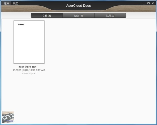Image resolution: width=157 pixels, height=125 pixels.
Task: Minimize the AcerCloud Docs window
Action: click(x=144, y=3)
